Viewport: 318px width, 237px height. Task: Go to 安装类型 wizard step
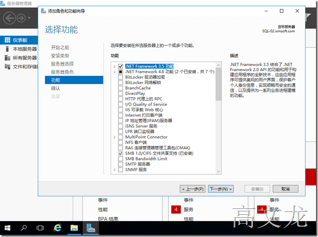[60, 56]
